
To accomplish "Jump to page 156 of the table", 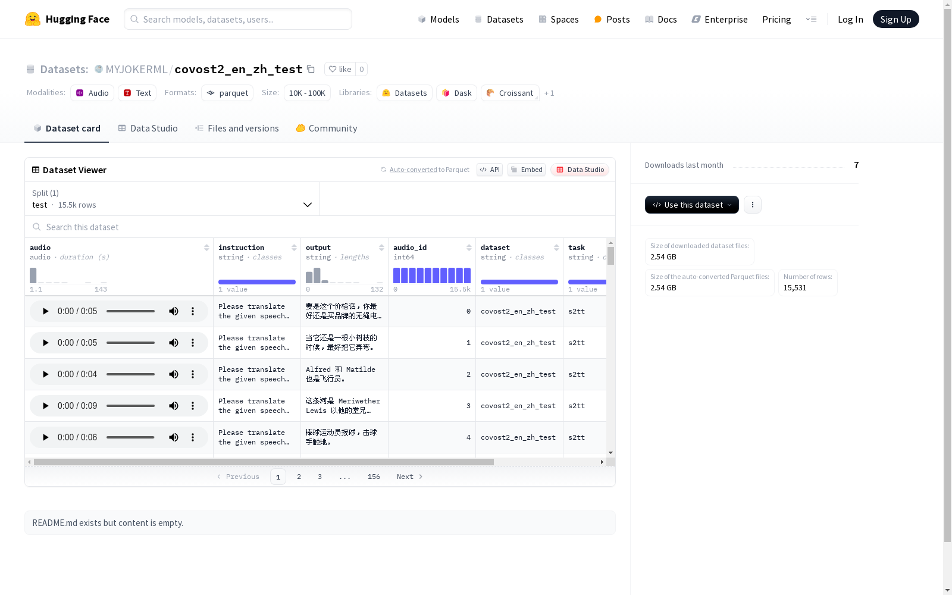I will tap(374, 477).
